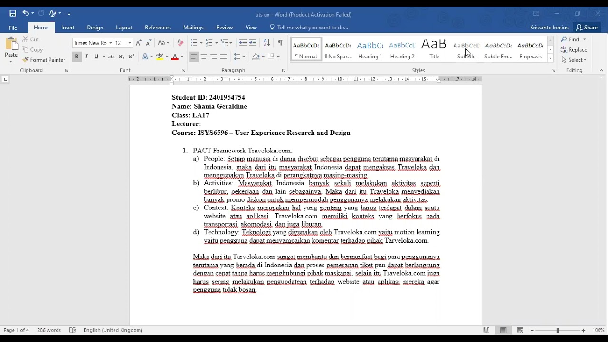Switch to Read Mode view
608x342 pixels.
pos(486,330)
